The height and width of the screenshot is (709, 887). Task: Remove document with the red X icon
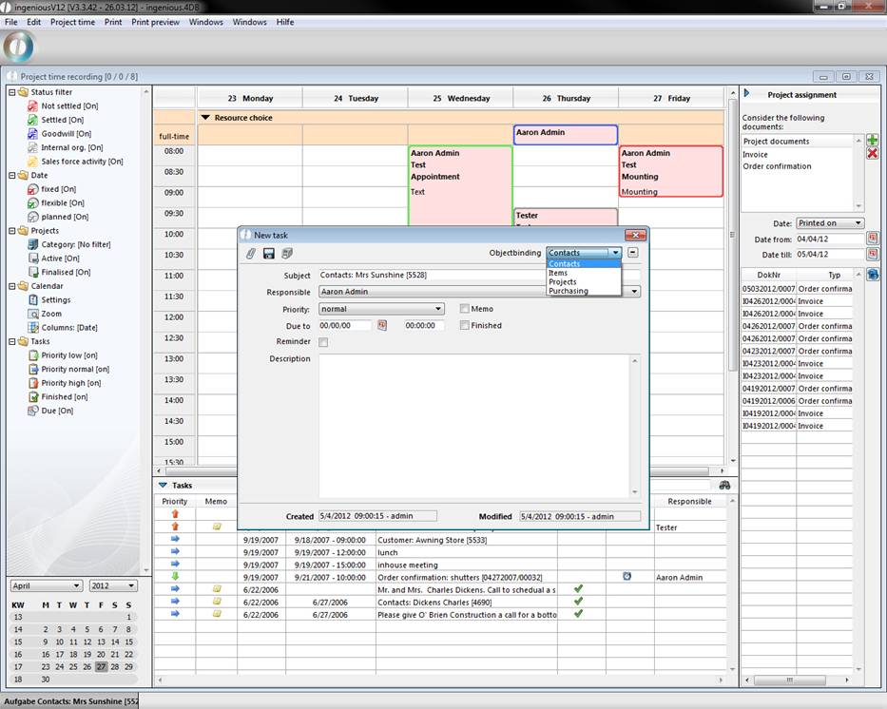click(873, 154)
